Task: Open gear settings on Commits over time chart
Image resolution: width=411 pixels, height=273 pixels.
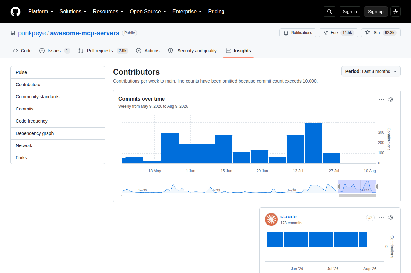Action: click(x=391, y=100)
